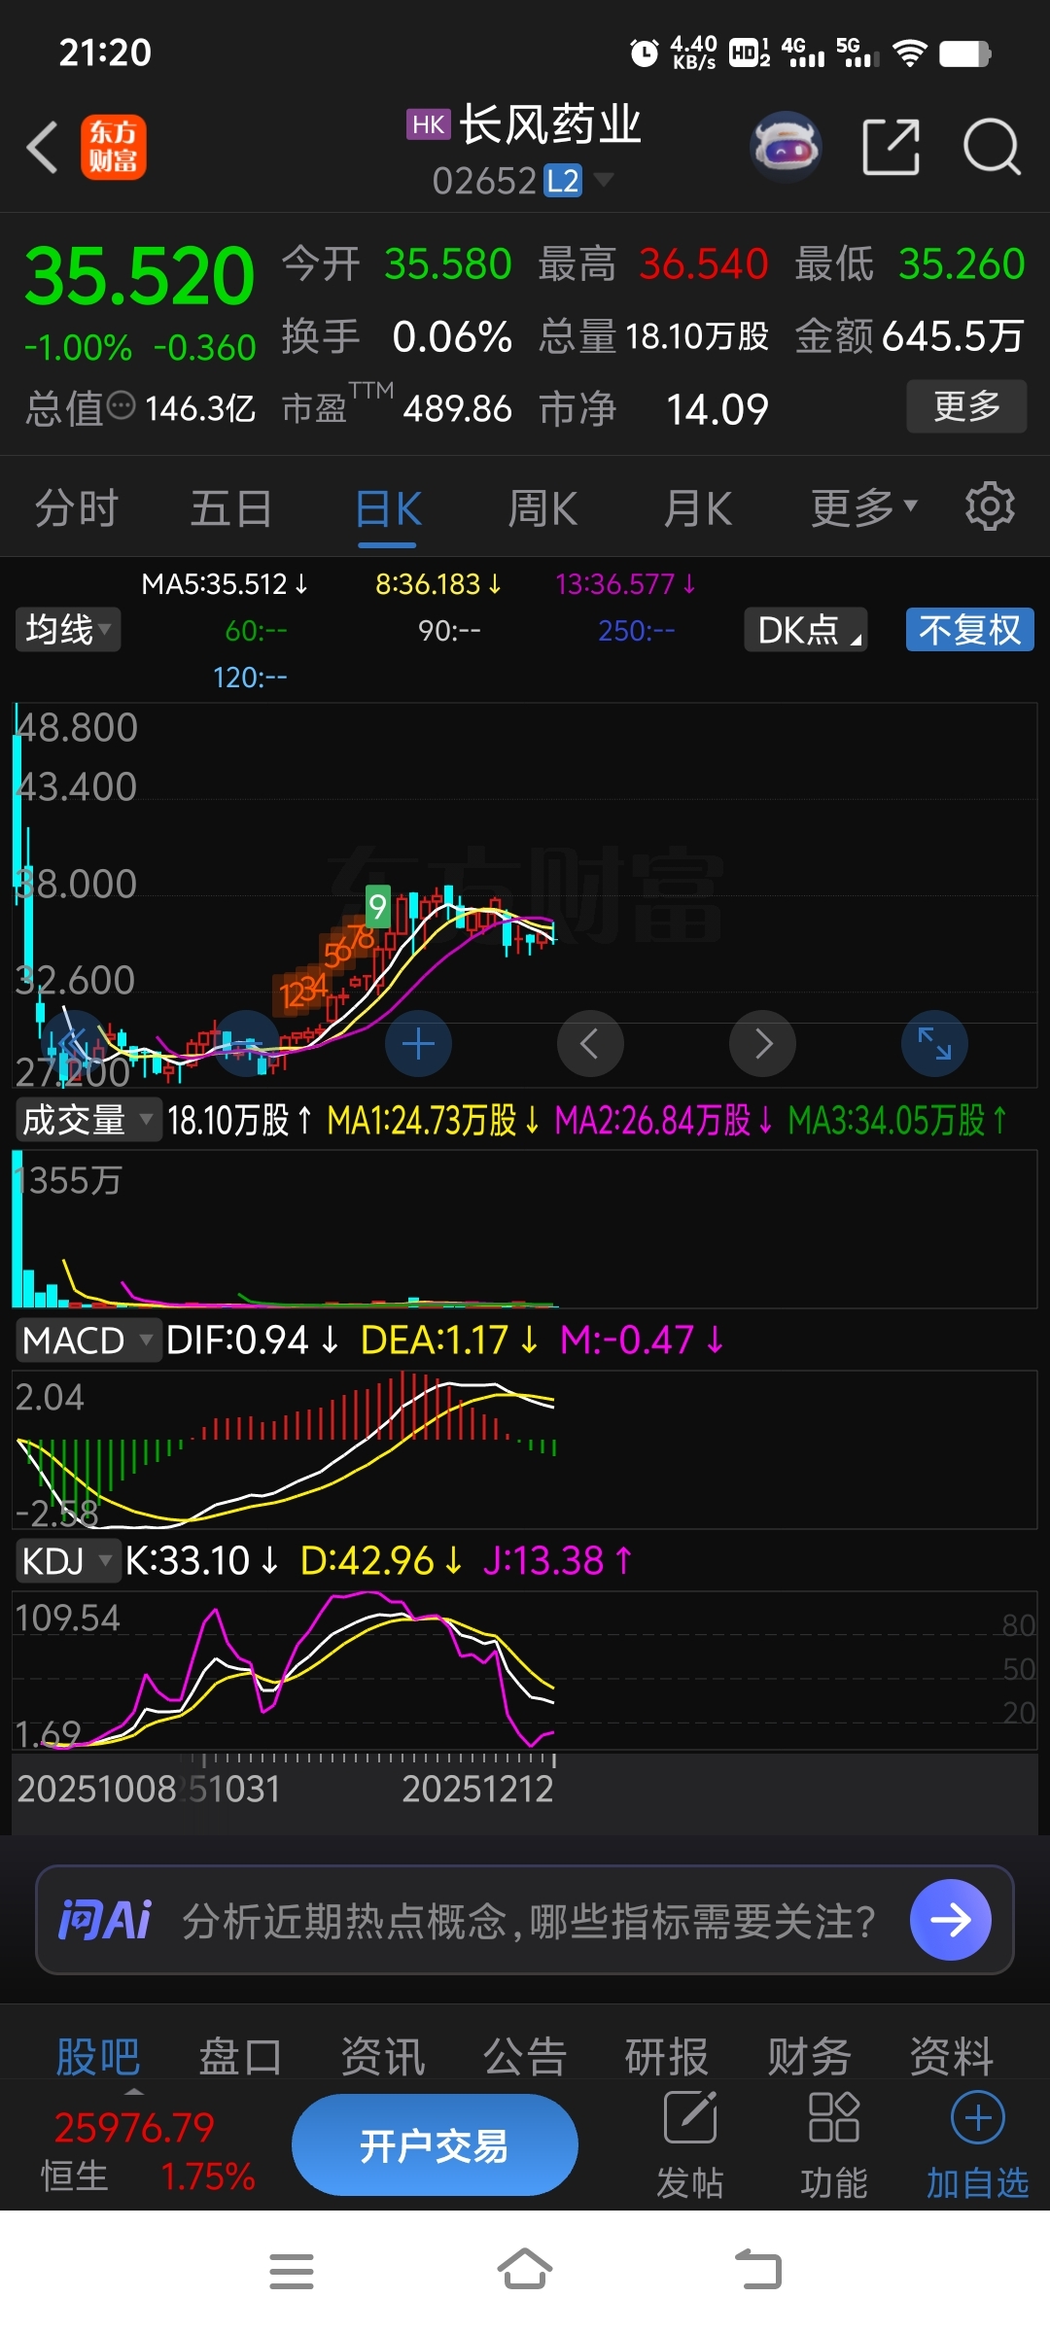The image size is (1050, 2333).
Task: Open the 资讯 tab
Action: pyautogui.click(x=383, y=2057)
